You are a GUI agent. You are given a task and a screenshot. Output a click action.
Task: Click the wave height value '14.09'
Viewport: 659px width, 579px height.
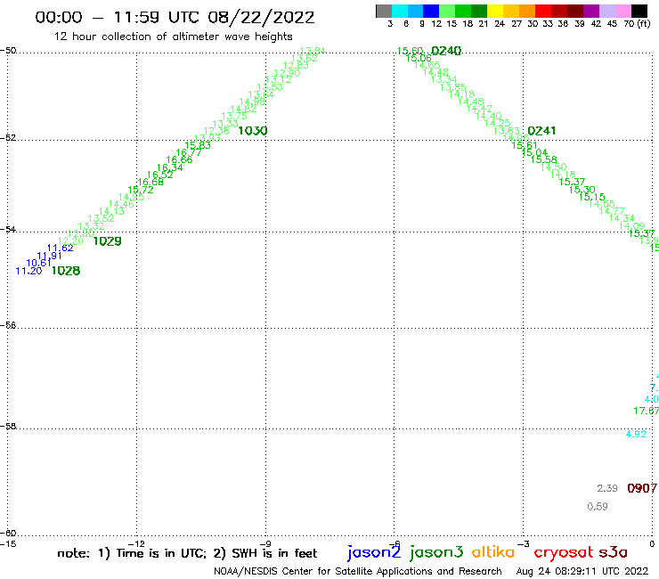[x=631, y=226]
